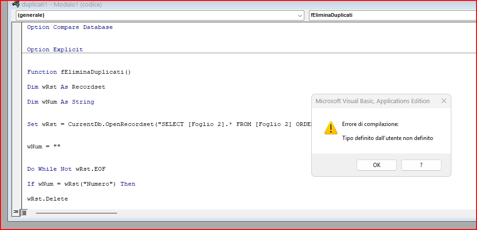The image size is (477, 230).
Task: Open the fEliminaDuplicati procedure dropdown
Action: (x=393, y=15)
